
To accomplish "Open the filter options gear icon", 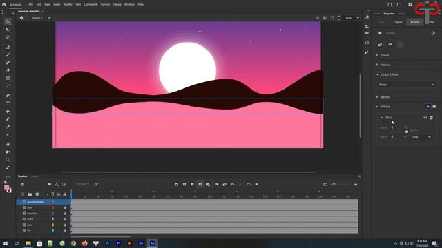I will tap(434, 107).
